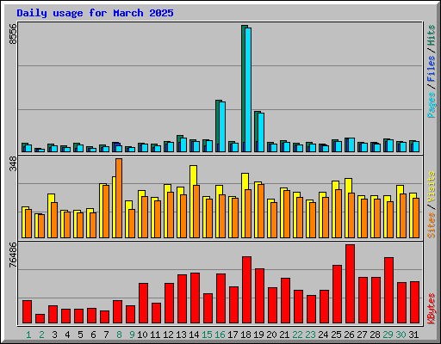This screenshot has width=441, height=344.
Task: Click the red KBytes bar for day 18
Action: [246, 290]
